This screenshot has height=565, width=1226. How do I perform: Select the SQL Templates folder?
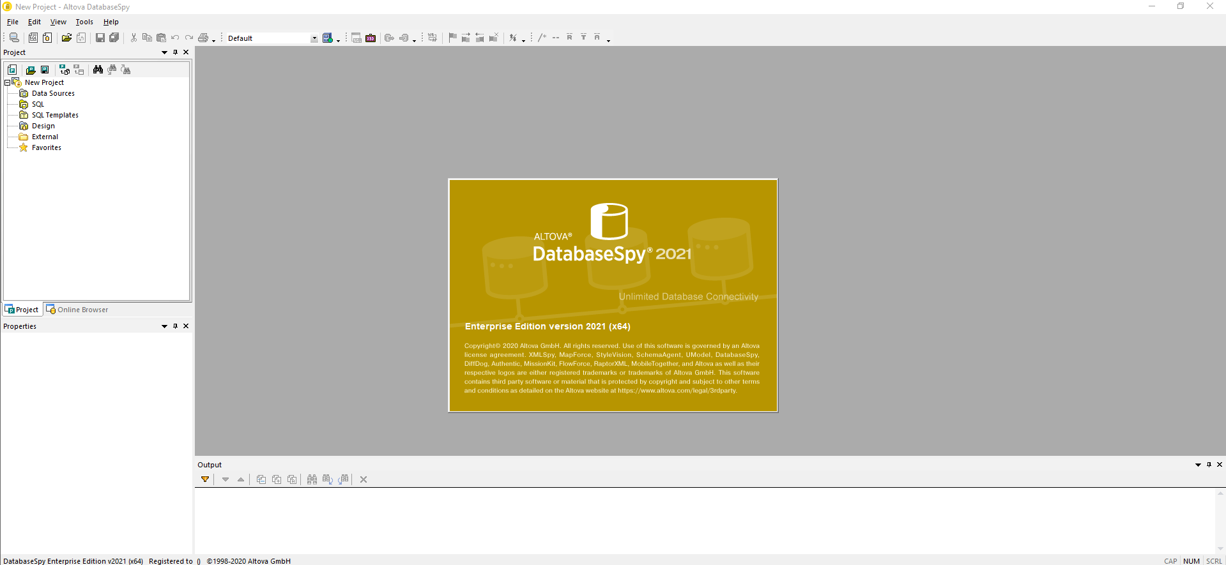tap(55, 115)
